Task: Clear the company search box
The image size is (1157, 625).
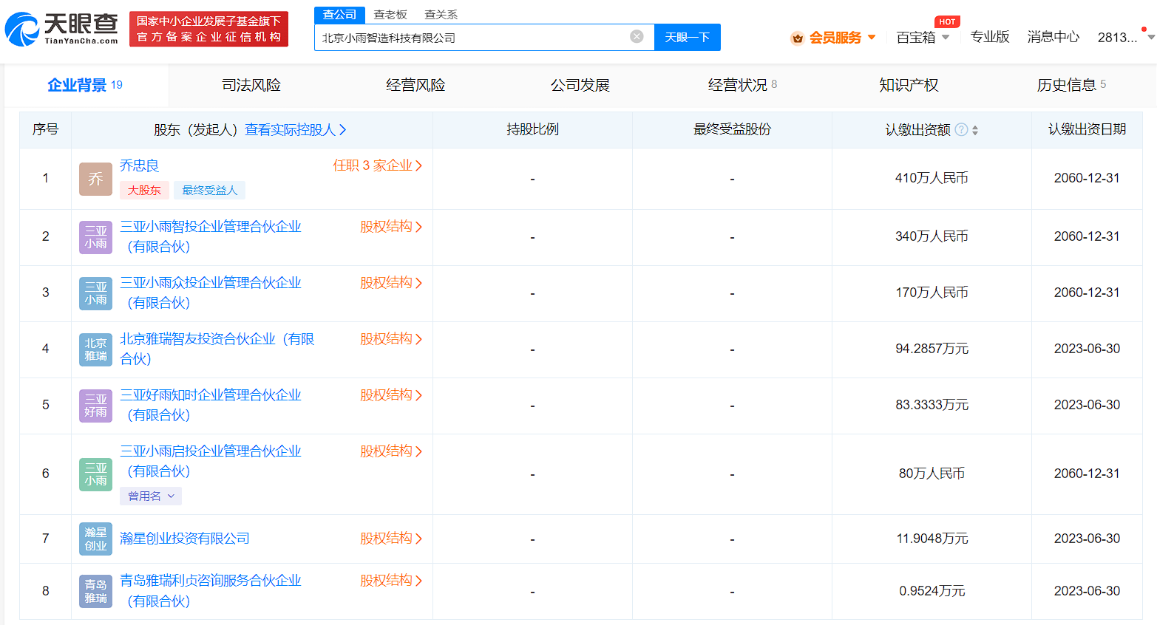Action: pyautogui.click(x=637, y=36)
